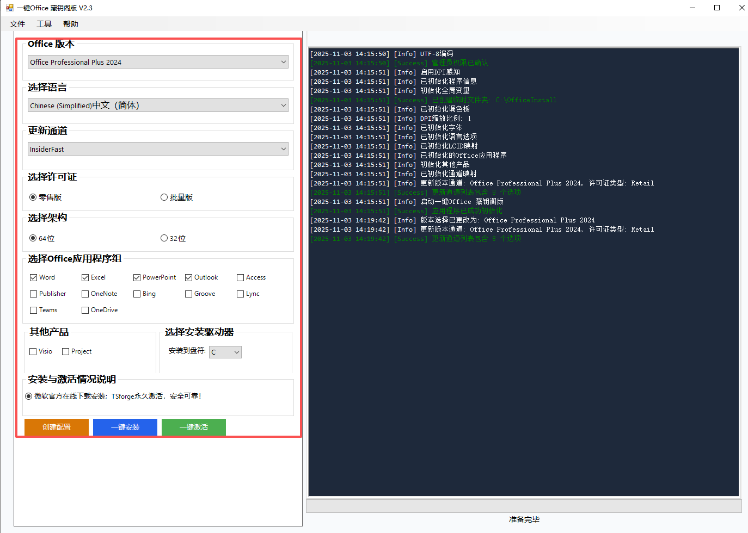Click the green log line mentioning C:\OfficeInstall
This screenshot has width=748, height=533.
tap(433, 100)
